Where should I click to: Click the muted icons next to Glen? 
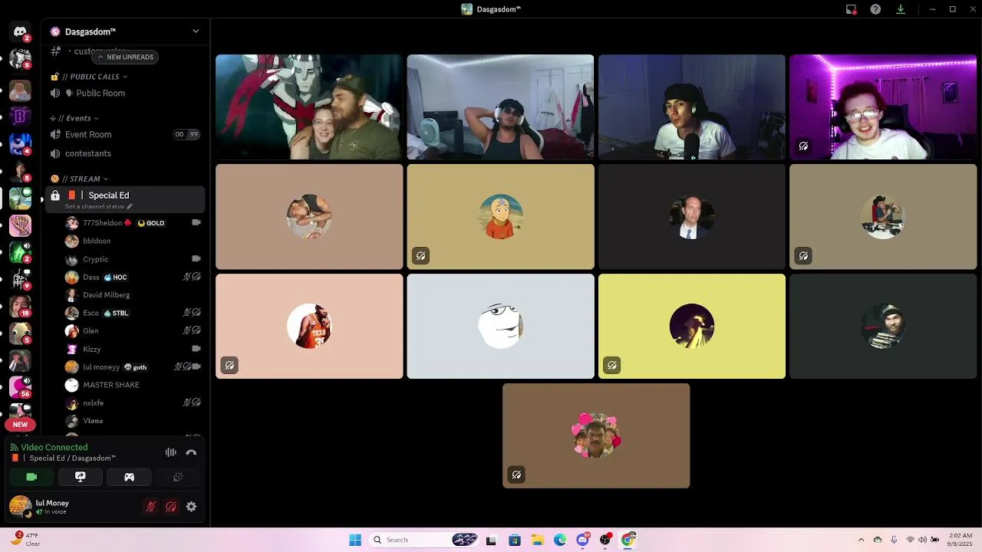192,330
